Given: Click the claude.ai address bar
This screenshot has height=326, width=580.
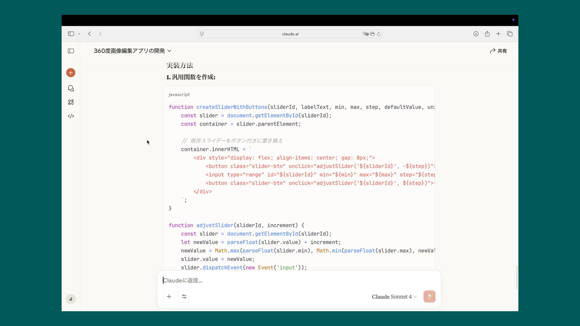Looking at the screenshot, I should pyautogui.click(x=290, y=34).
